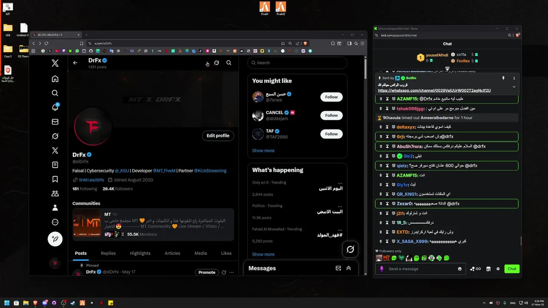The image size is (548, 308).
Task: Open options for البيت الابيض trend
Action: (340, 206)
